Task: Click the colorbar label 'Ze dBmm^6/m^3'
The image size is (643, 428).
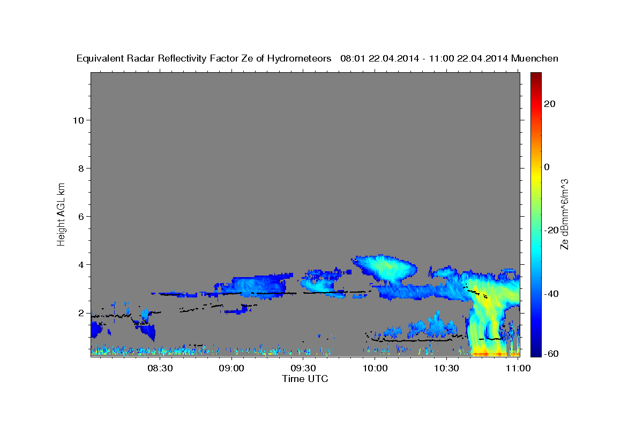Action: pyautogui.click(x=564, y=214)
